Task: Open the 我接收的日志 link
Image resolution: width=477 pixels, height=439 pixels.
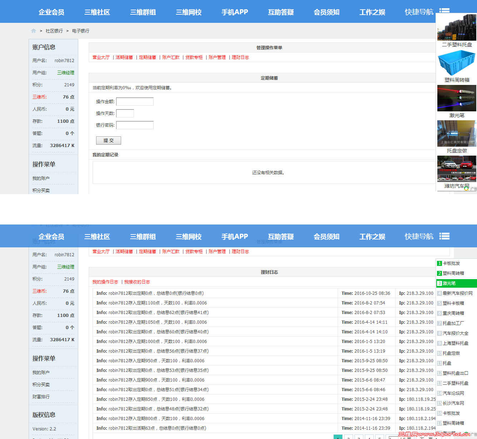Action: click(x=137, y=282)
